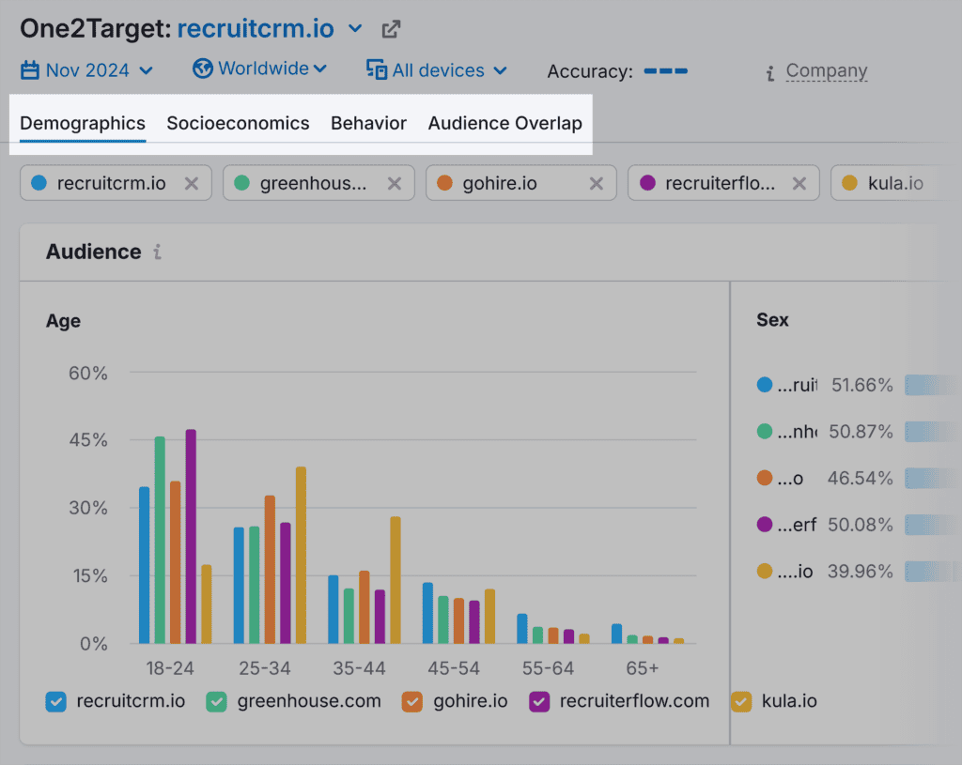962x765 pixels.
Task: Remove the gohire.io domain chip
Action: (597, 183)
